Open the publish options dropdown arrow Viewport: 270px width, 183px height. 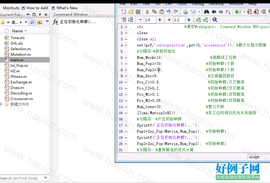(x=199, y=12)
